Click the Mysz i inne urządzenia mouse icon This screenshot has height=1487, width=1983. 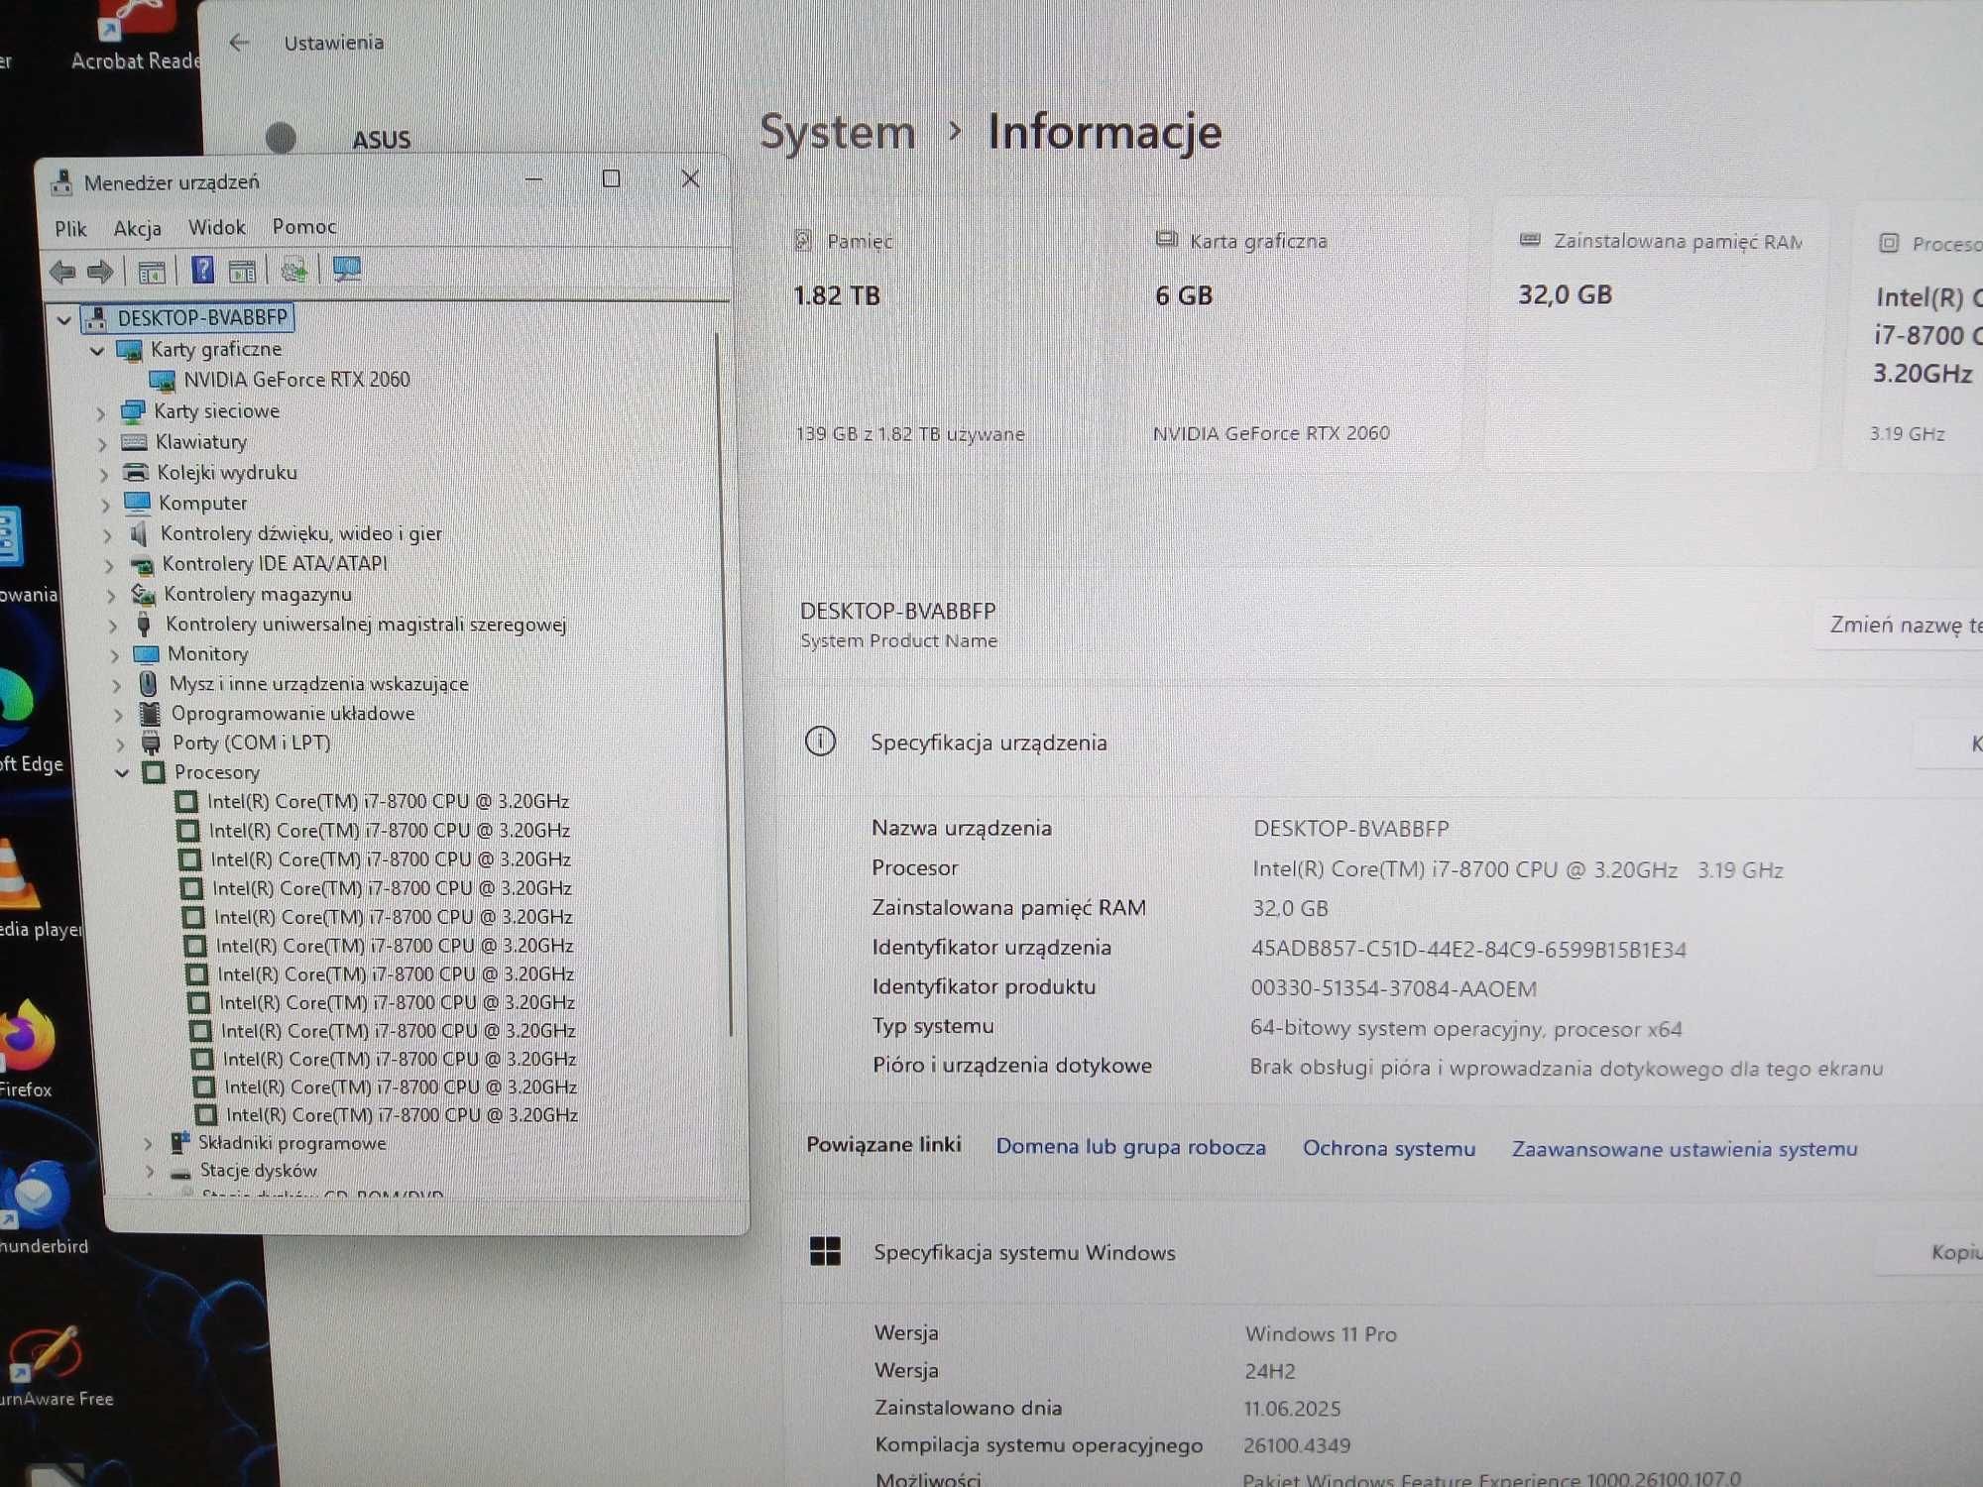click(x=148, y=684)
